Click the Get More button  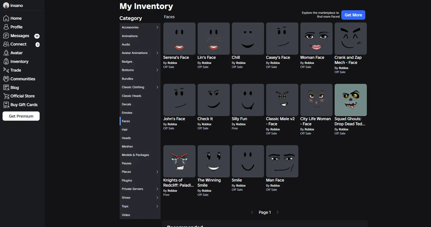tap(353, 15)
